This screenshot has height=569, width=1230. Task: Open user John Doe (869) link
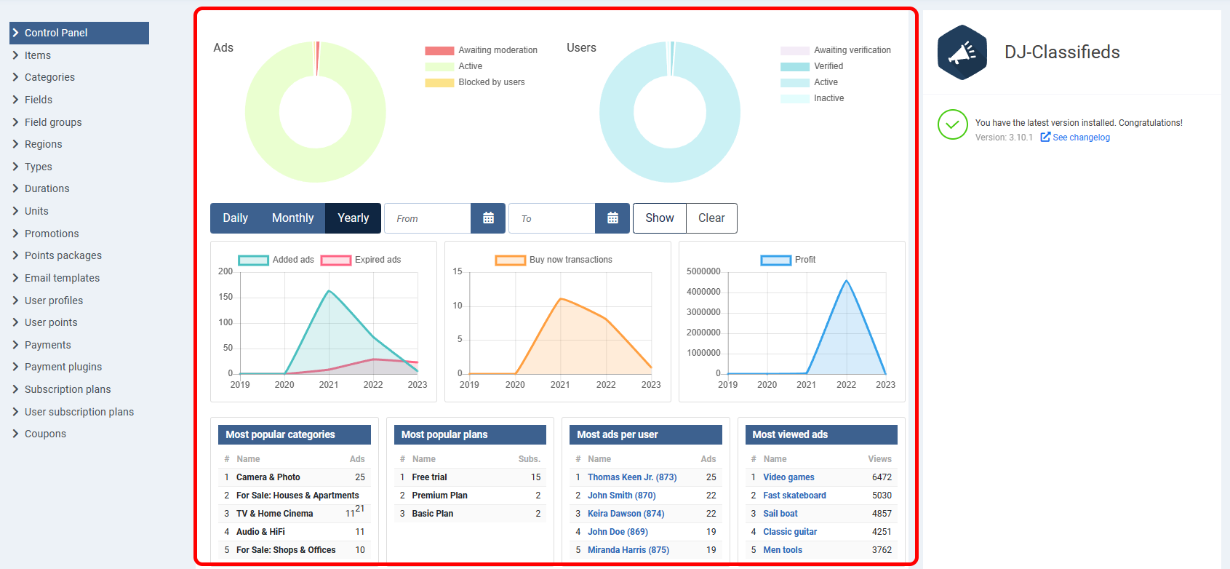[618, 532]
